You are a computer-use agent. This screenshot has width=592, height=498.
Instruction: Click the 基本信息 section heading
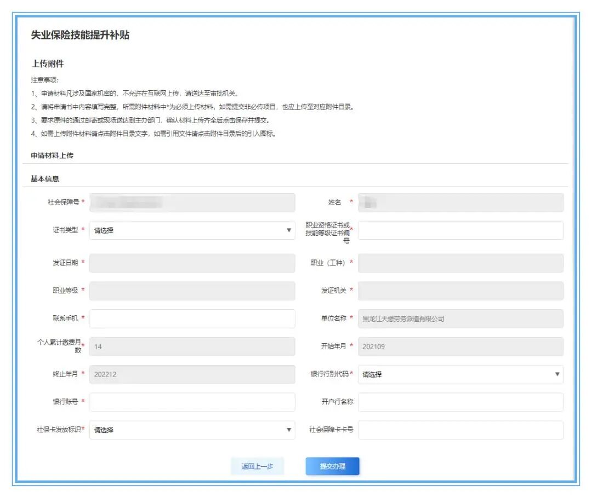click(x=45, y=179)
